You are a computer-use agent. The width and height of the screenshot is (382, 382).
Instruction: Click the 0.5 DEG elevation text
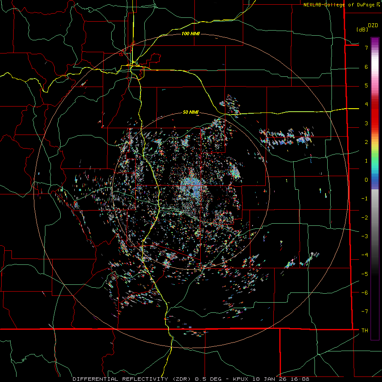[x=208, y=379]
